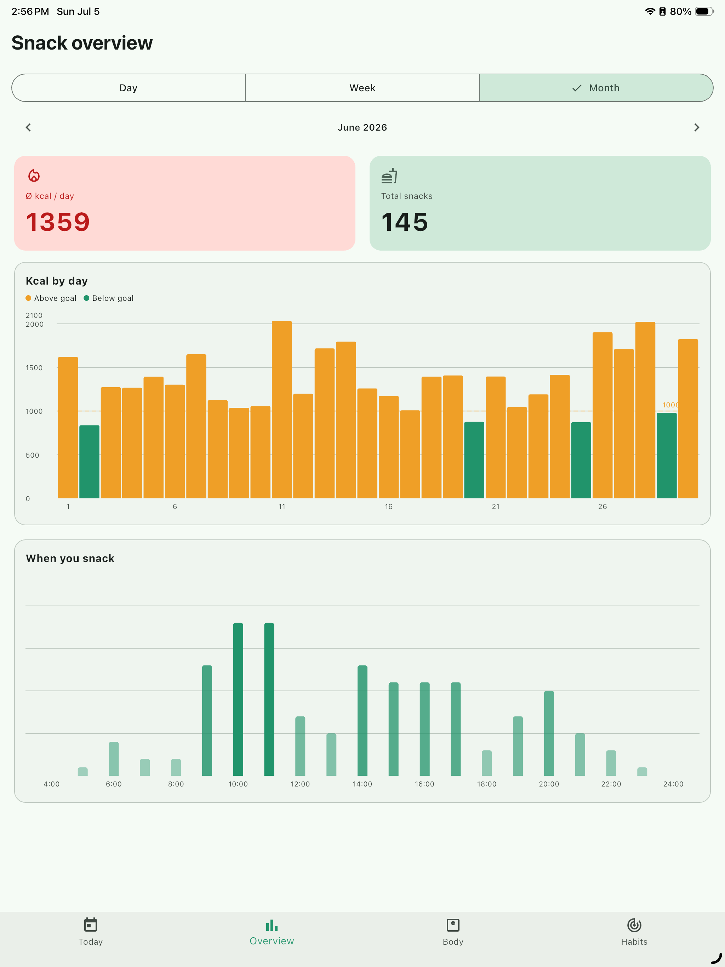Tap the fast-food icon on Total snacks card

(389, 176)
